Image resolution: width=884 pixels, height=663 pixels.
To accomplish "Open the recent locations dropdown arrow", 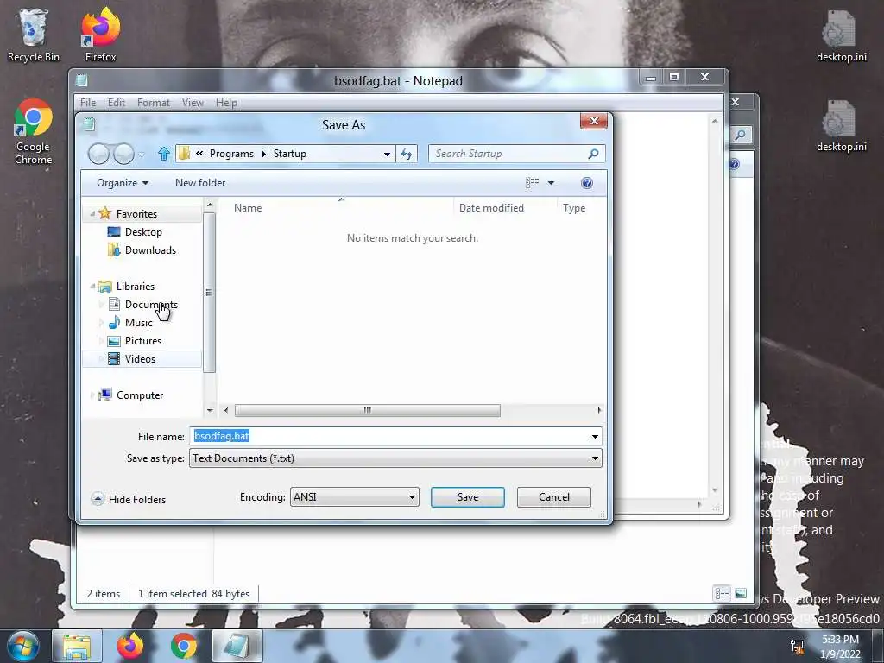I will pos(142,154).
